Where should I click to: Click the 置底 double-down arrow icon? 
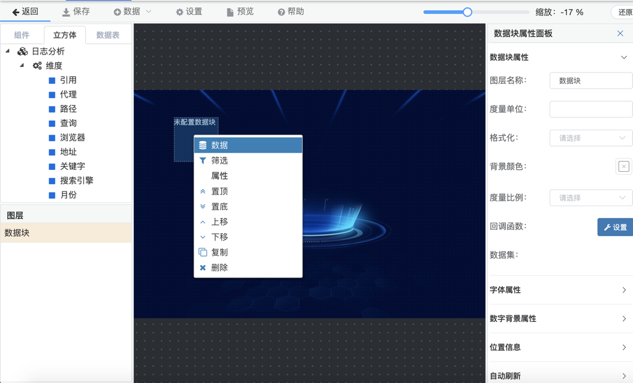pyautogui.click(x=203, y=206)
